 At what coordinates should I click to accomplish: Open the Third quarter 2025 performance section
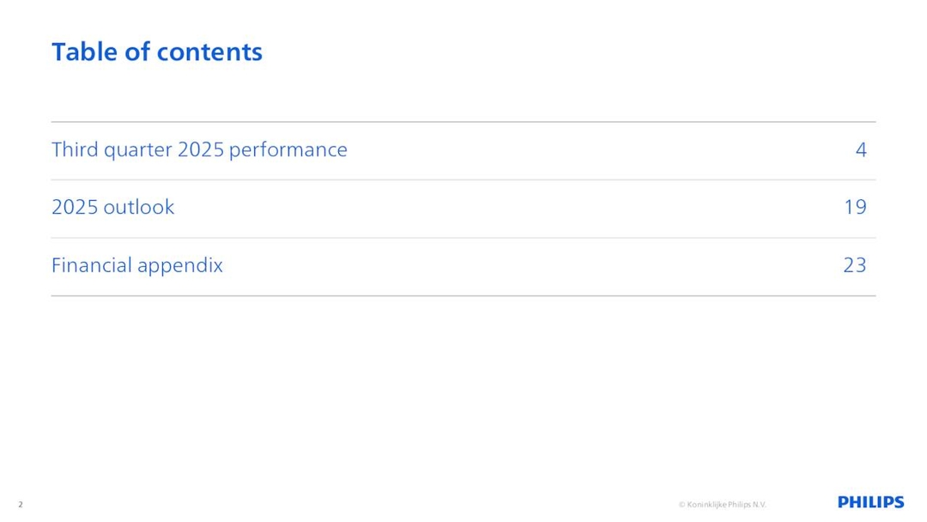[x=199, y=150]
